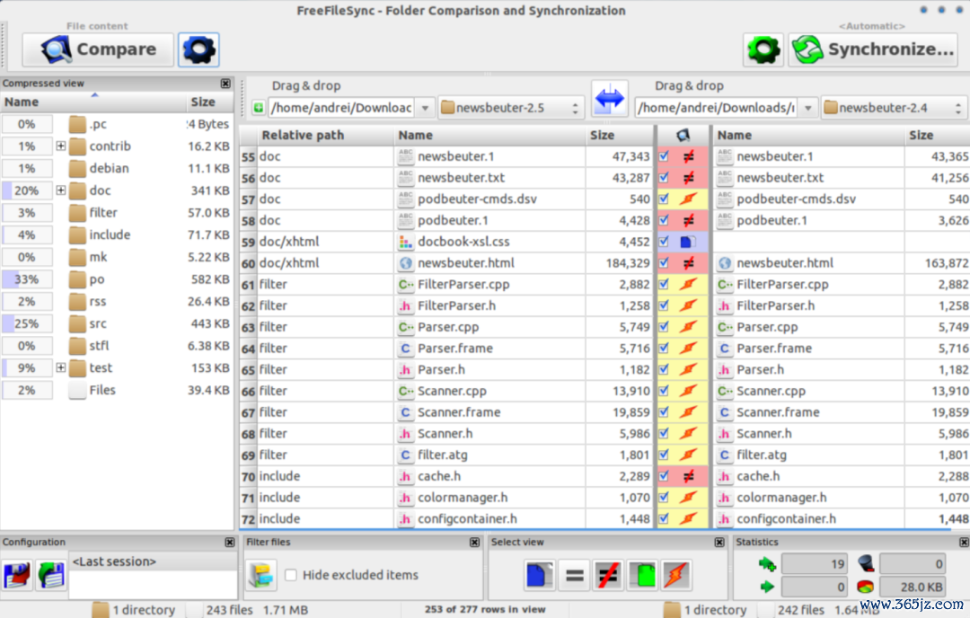Click the 25% bar for src folder
This screenshot has height=618, width=970.
27,323
